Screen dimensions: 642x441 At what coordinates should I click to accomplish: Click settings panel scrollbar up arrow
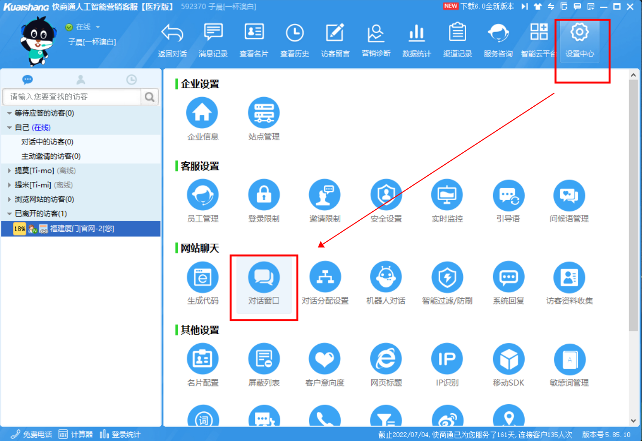[633, 75]
